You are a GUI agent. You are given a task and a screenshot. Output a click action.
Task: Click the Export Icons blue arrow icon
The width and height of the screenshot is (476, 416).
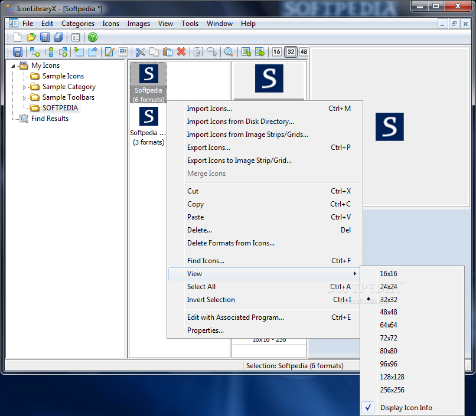[x=93, y=52]
